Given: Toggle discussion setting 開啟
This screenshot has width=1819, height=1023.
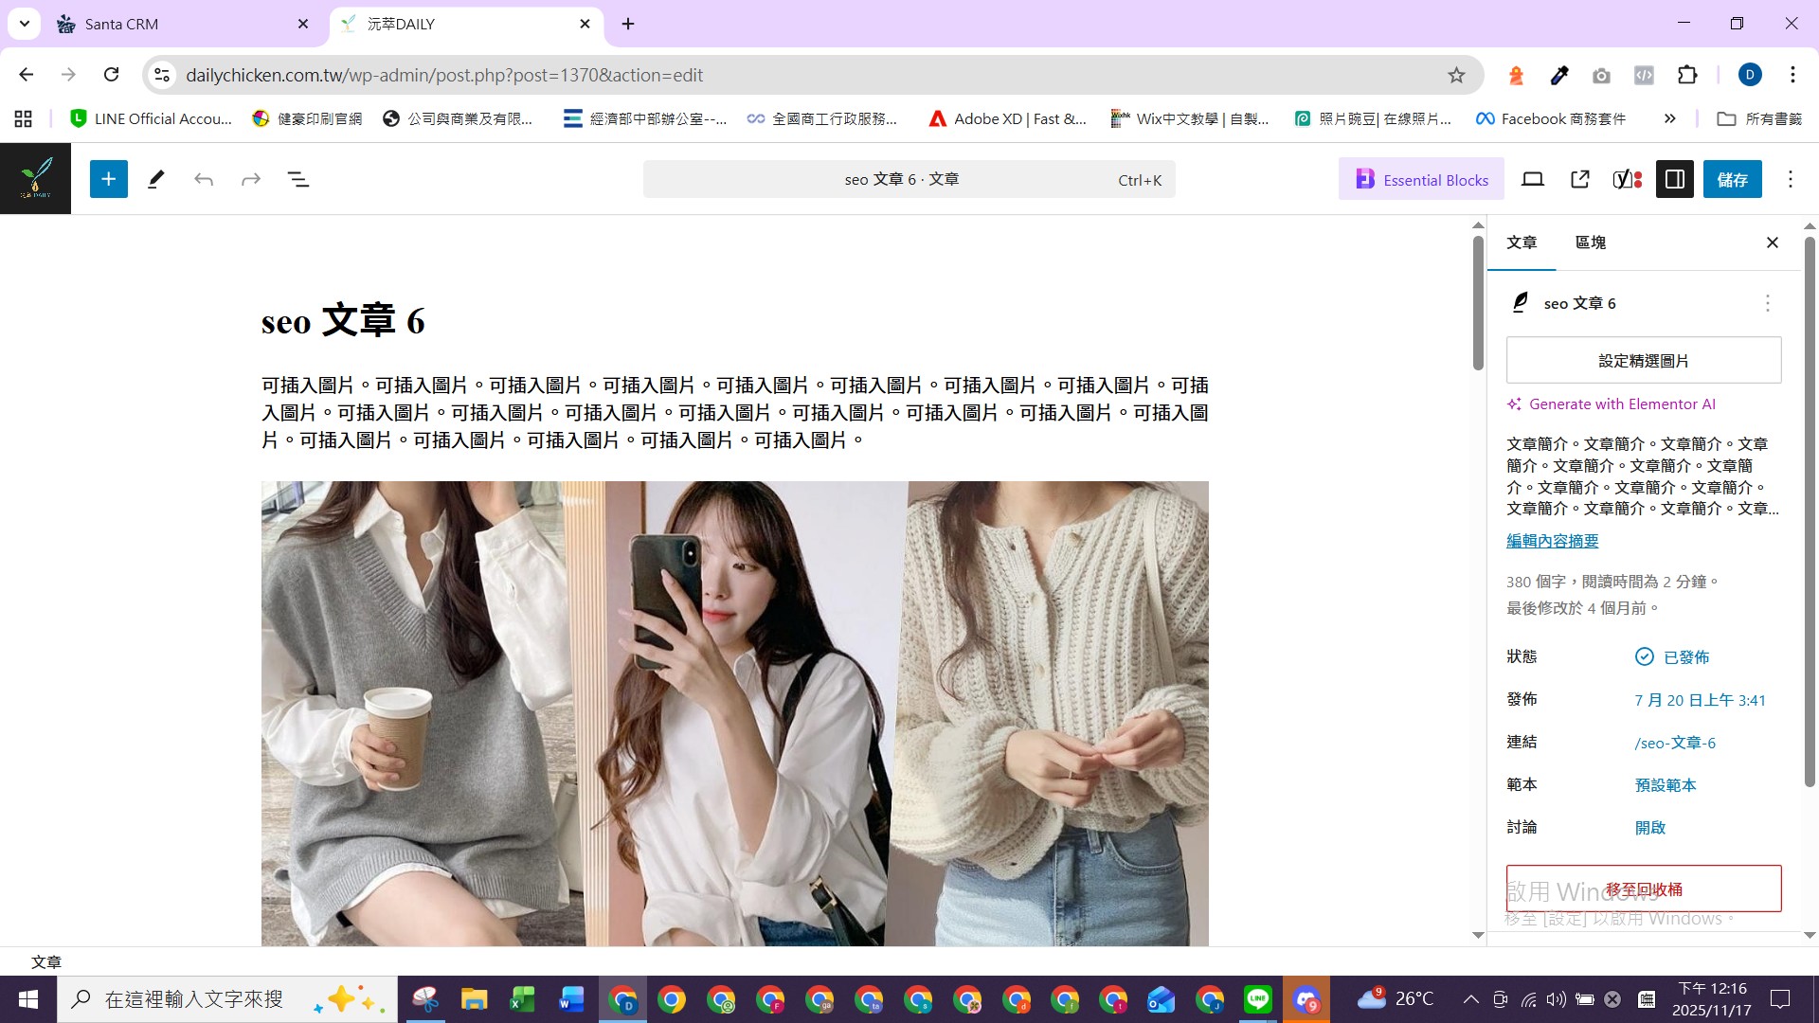Looking at the screenshot, I should tap(1649, 828).
